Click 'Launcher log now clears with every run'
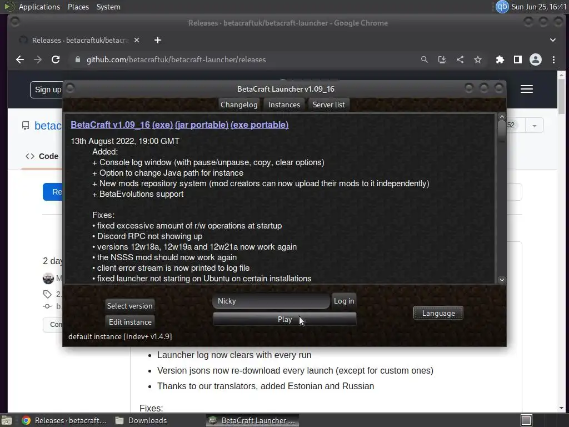Viewport: 569px width, 427px height. (x=234, y=355)
